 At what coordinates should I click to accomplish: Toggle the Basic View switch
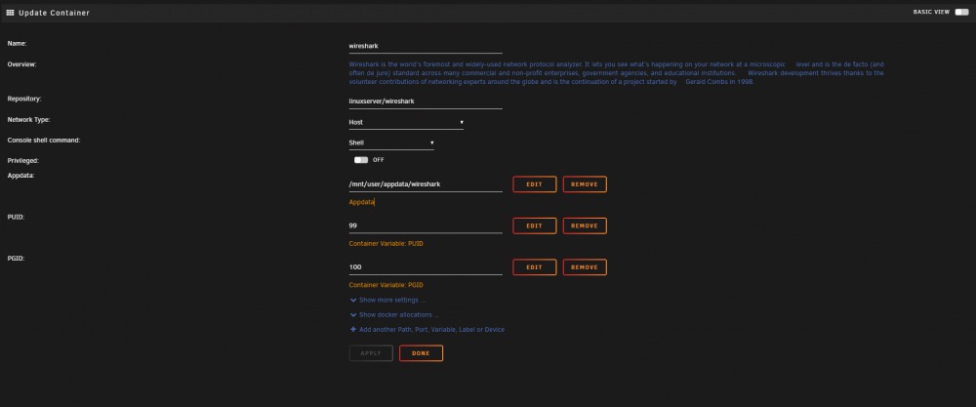[x=961, y=12]
